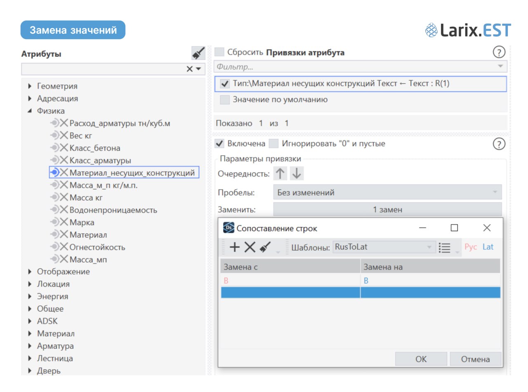Delete row with the X toolbar icon
The width and height of the screenshot is (528, 392).
pyautogui.click(x=250, y=247)
